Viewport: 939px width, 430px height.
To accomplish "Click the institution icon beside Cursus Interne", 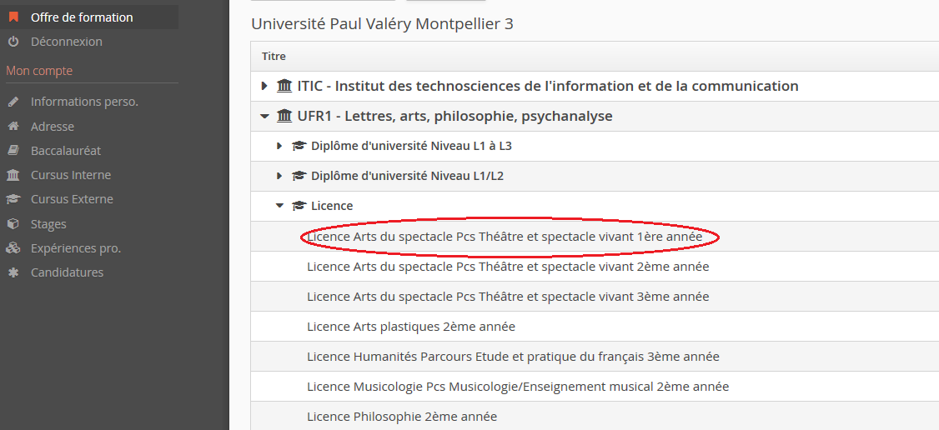I will click(x=13, y=175).
